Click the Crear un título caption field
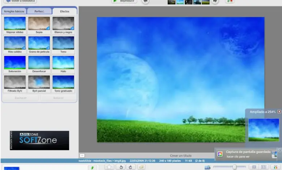This screenshot has width=282, height=170. (181, 156)
